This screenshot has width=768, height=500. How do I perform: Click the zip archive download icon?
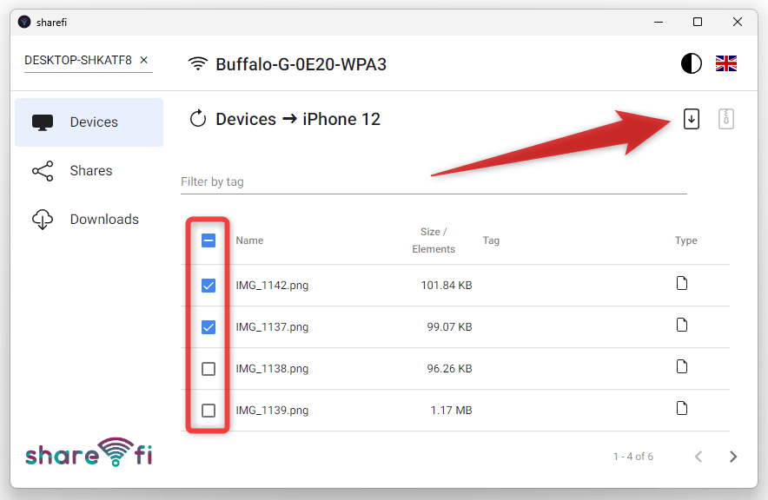point(726,119)
